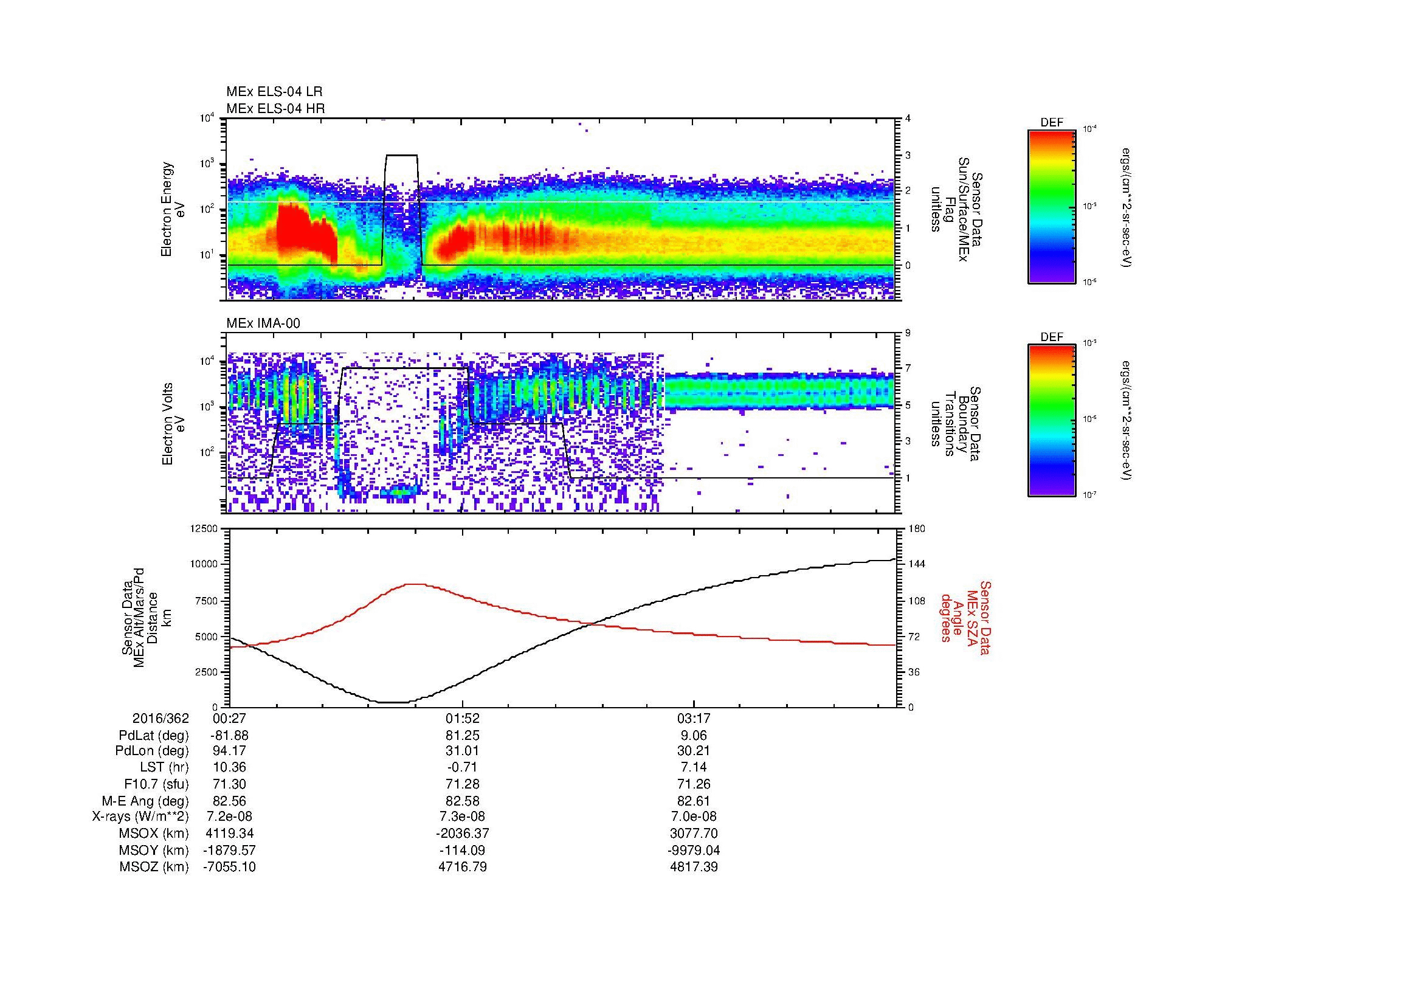This screenshot has height=1005, width=1422.
Task: Click the lower ergs/(cm**2-sr-sec-eV) units label
Action: 1127,421
